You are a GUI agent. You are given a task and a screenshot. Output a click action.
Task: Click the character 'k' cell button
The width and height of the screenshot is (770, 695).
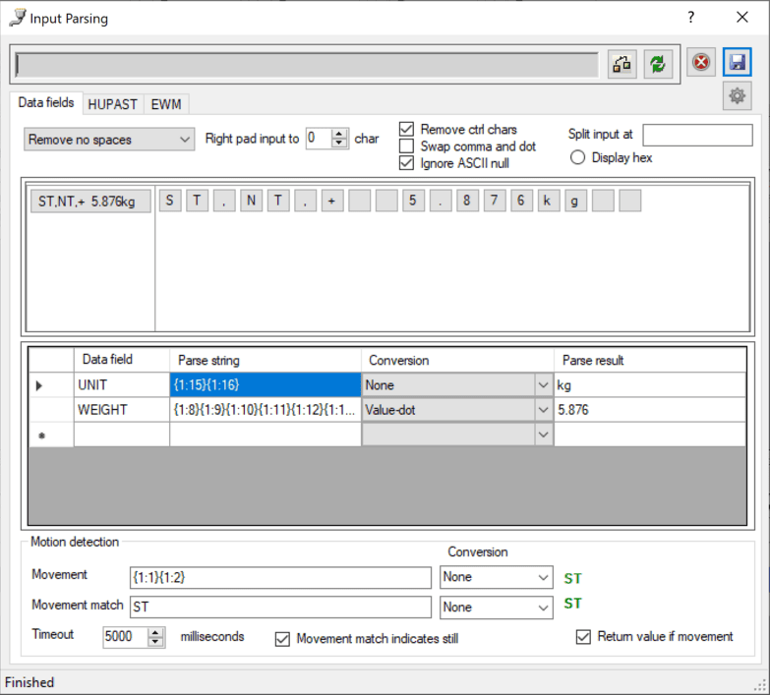(549, 202)
